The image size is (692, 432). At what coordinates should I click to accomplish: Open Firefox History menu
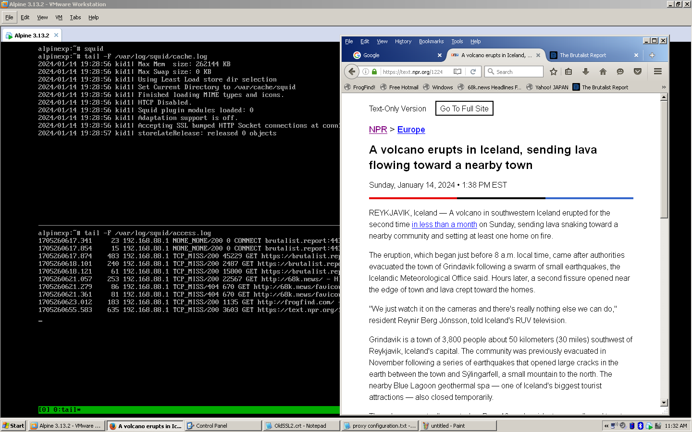(x=403, y=41)
